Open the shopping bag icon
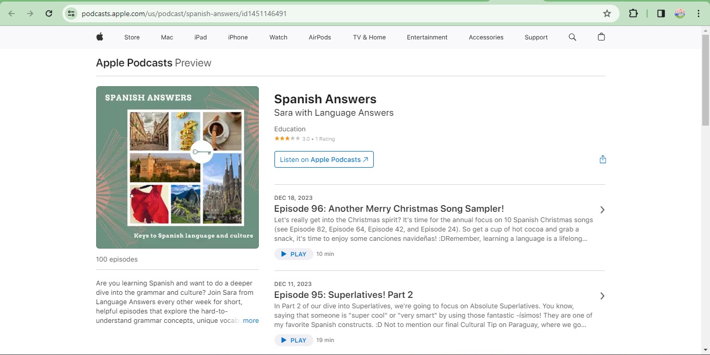The image size is (710, 355). 601,37
